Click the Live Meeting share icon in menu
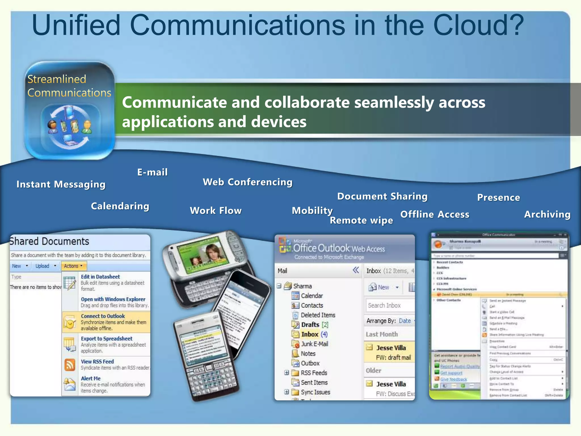Viewport: 581px width, 436px height. point(485,335)
